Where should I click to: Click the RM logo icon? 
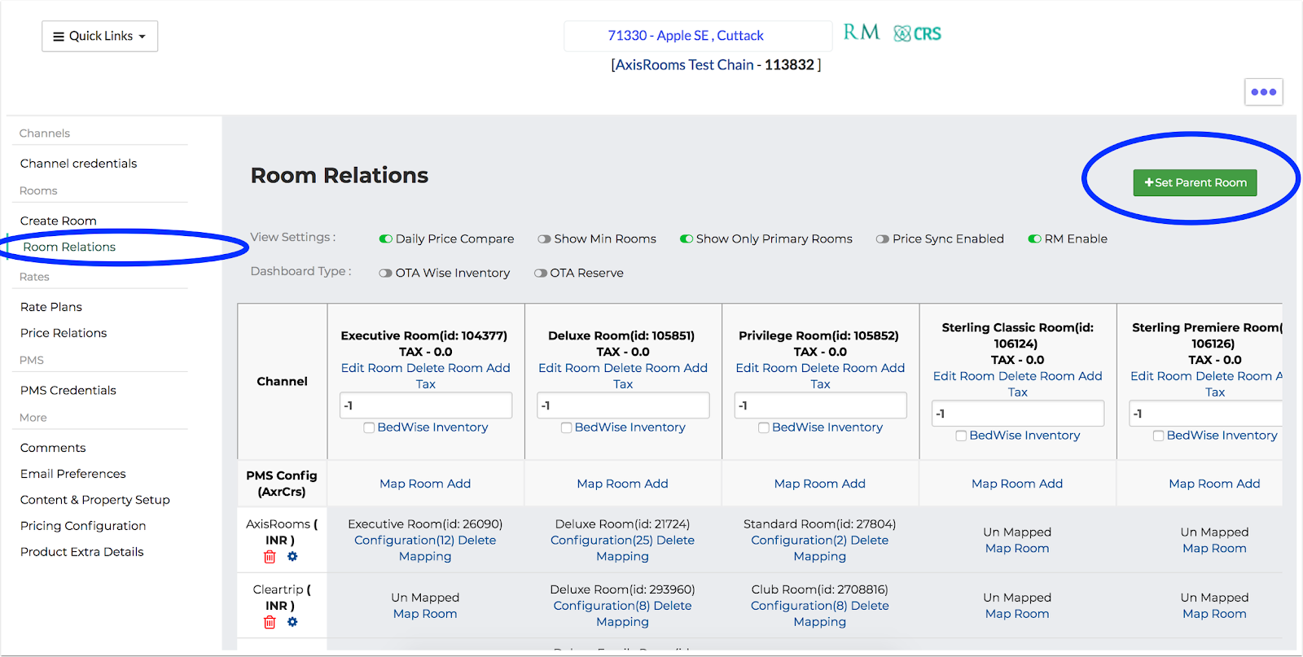(x=861, y=33)
